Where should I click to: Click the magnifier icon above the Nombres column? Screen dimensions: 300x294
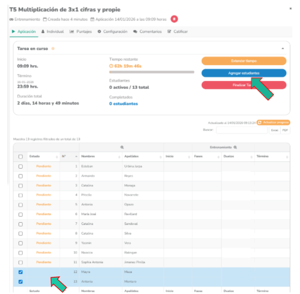coord(122,147)
